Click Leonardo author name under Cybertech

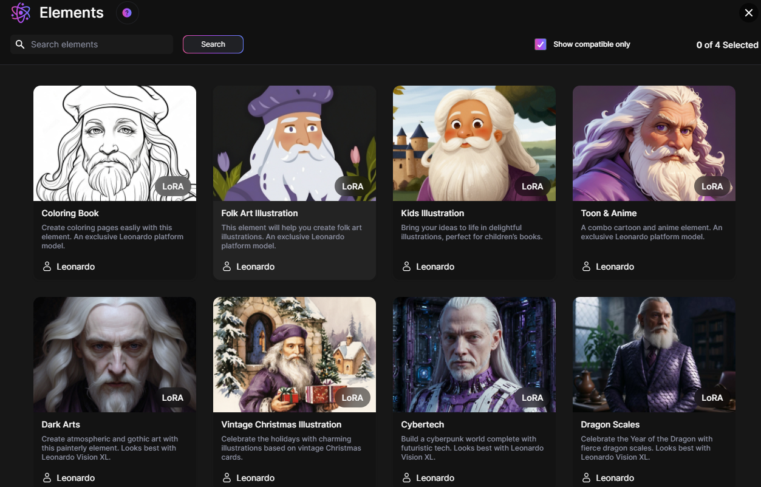click(435, 478)
